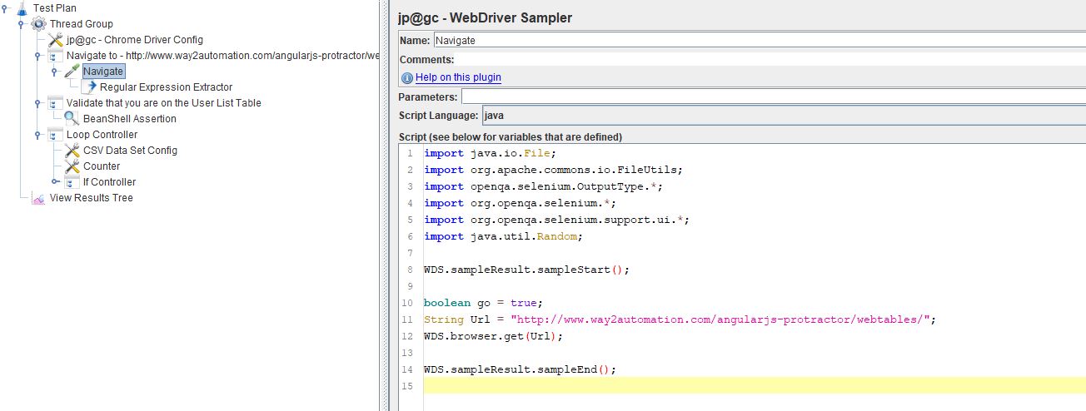Select jp@gc - Chrome Driver Config item

pos(135,40)
